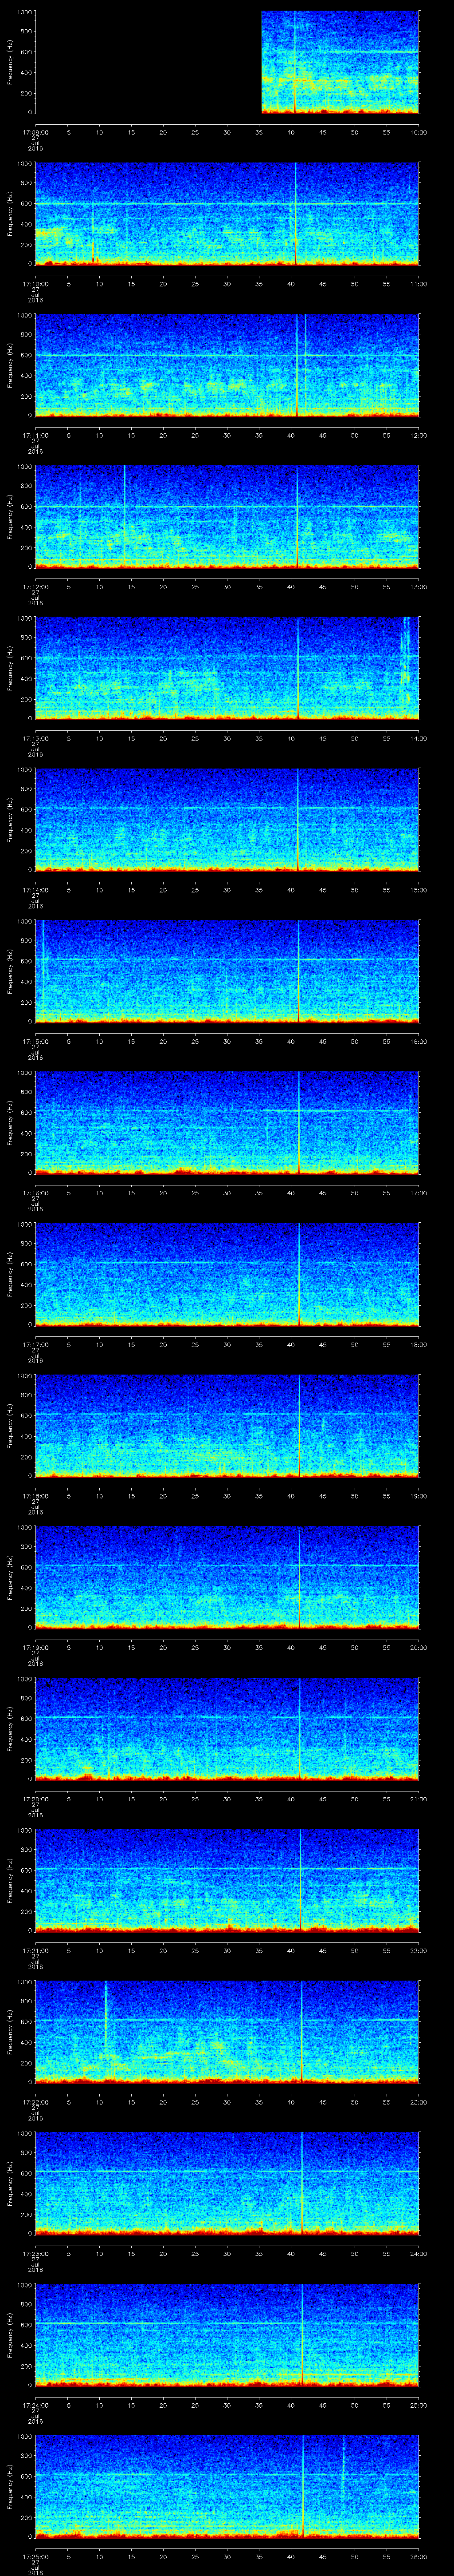The height and width of the screenshot is (2576, 454).
Task: Click the '17:25:00' time label
Action: [35, 2556]
